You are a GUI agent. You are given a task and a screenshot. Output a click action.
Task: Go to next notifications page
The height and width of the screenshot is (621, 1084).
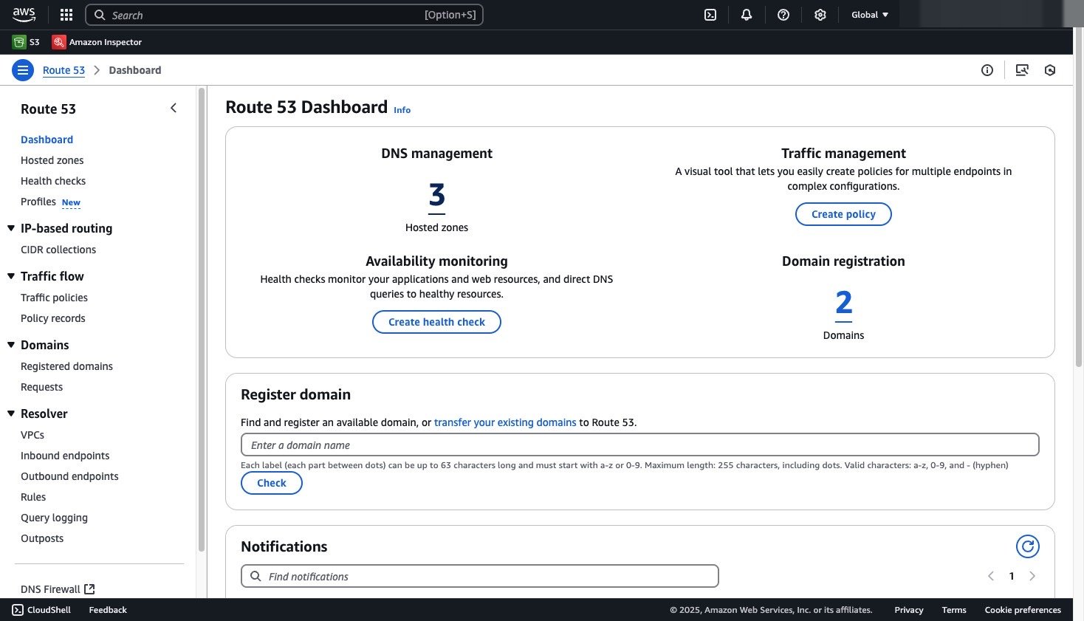point(1032,576)
